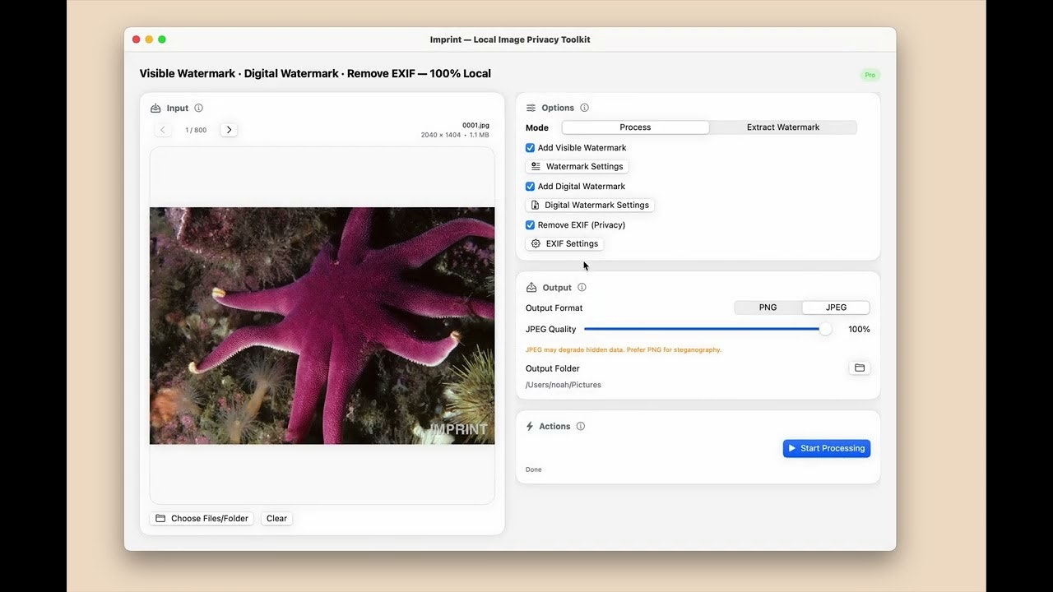
Task: Go to the next image arrow
Action: (229, 130)
